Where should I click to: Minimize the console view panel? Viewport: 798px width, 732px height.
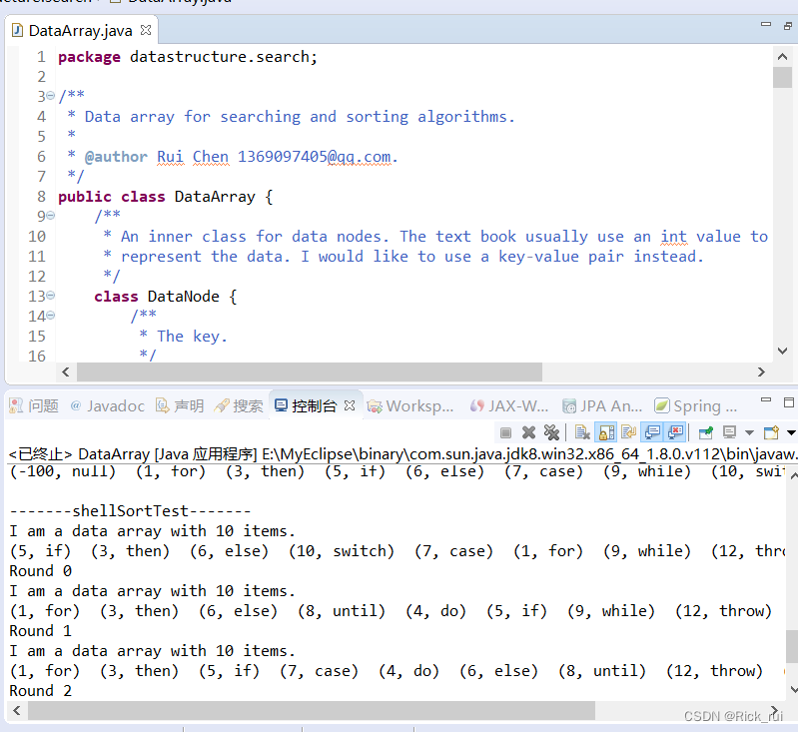tap(766, 400)
